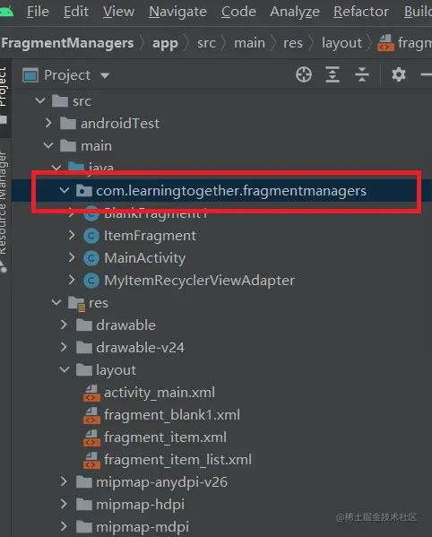Screen dimensions: 432x537
Task: Collapse the com.learningtogether.fragmentmanagers package
Action: [64, 190]
